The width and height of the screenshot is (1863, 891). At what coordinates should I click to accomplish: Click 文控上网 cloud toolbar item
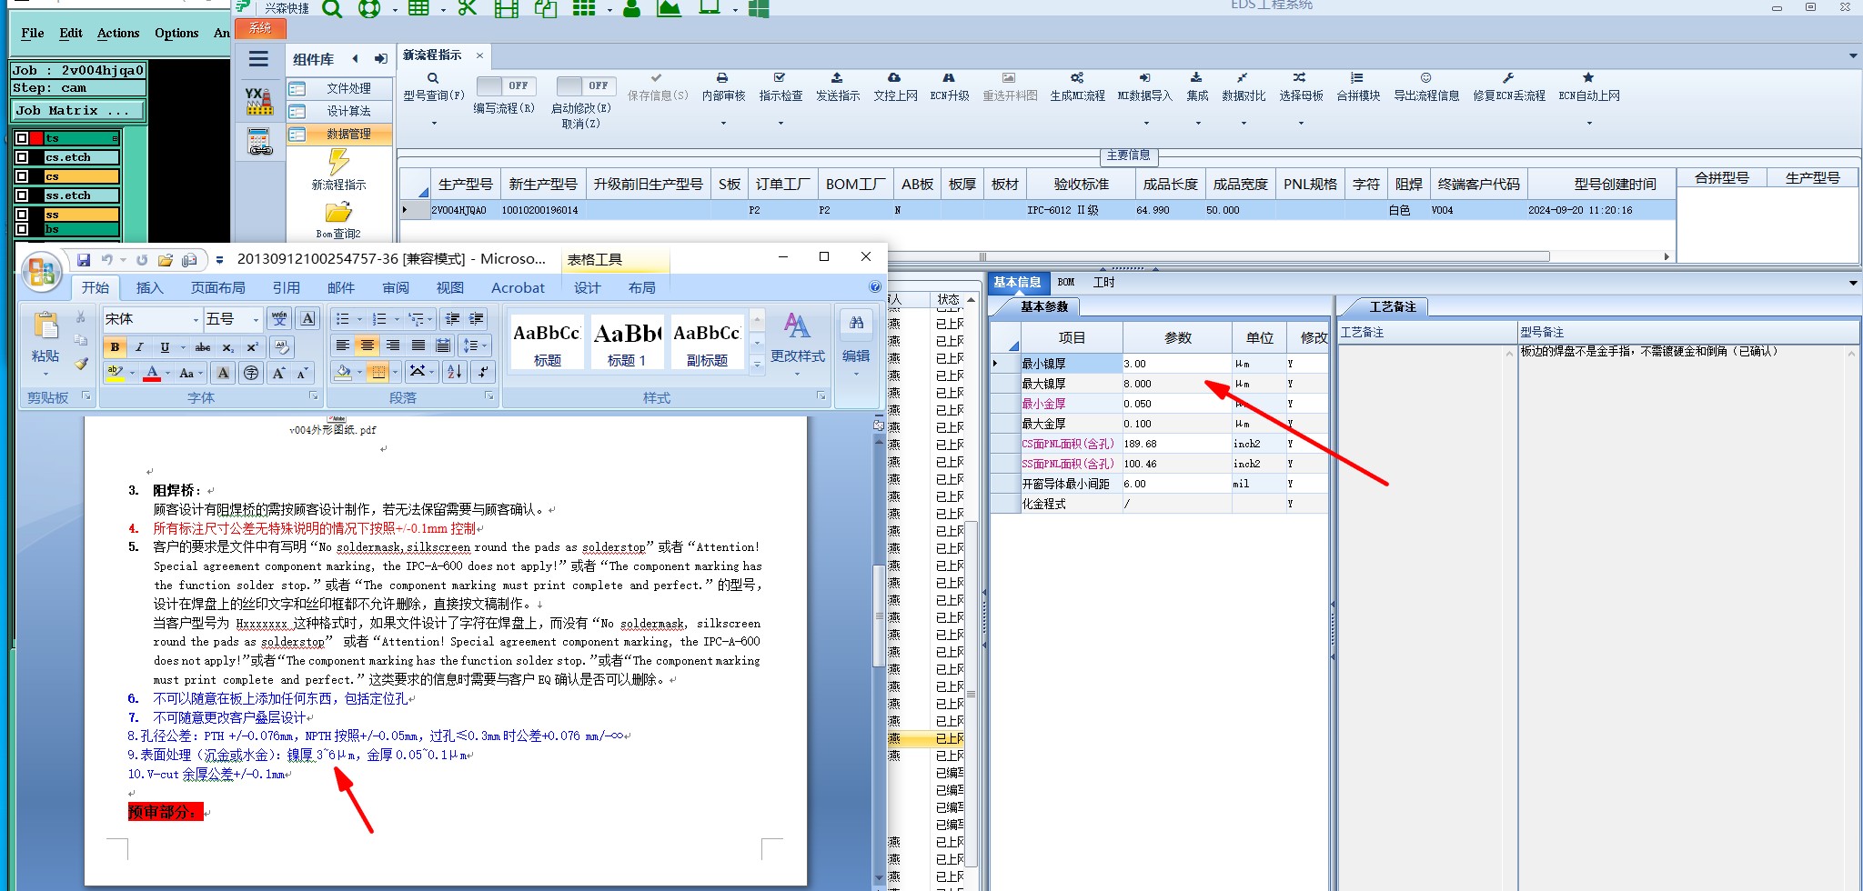pyautogui.click(x=895, y=87)
